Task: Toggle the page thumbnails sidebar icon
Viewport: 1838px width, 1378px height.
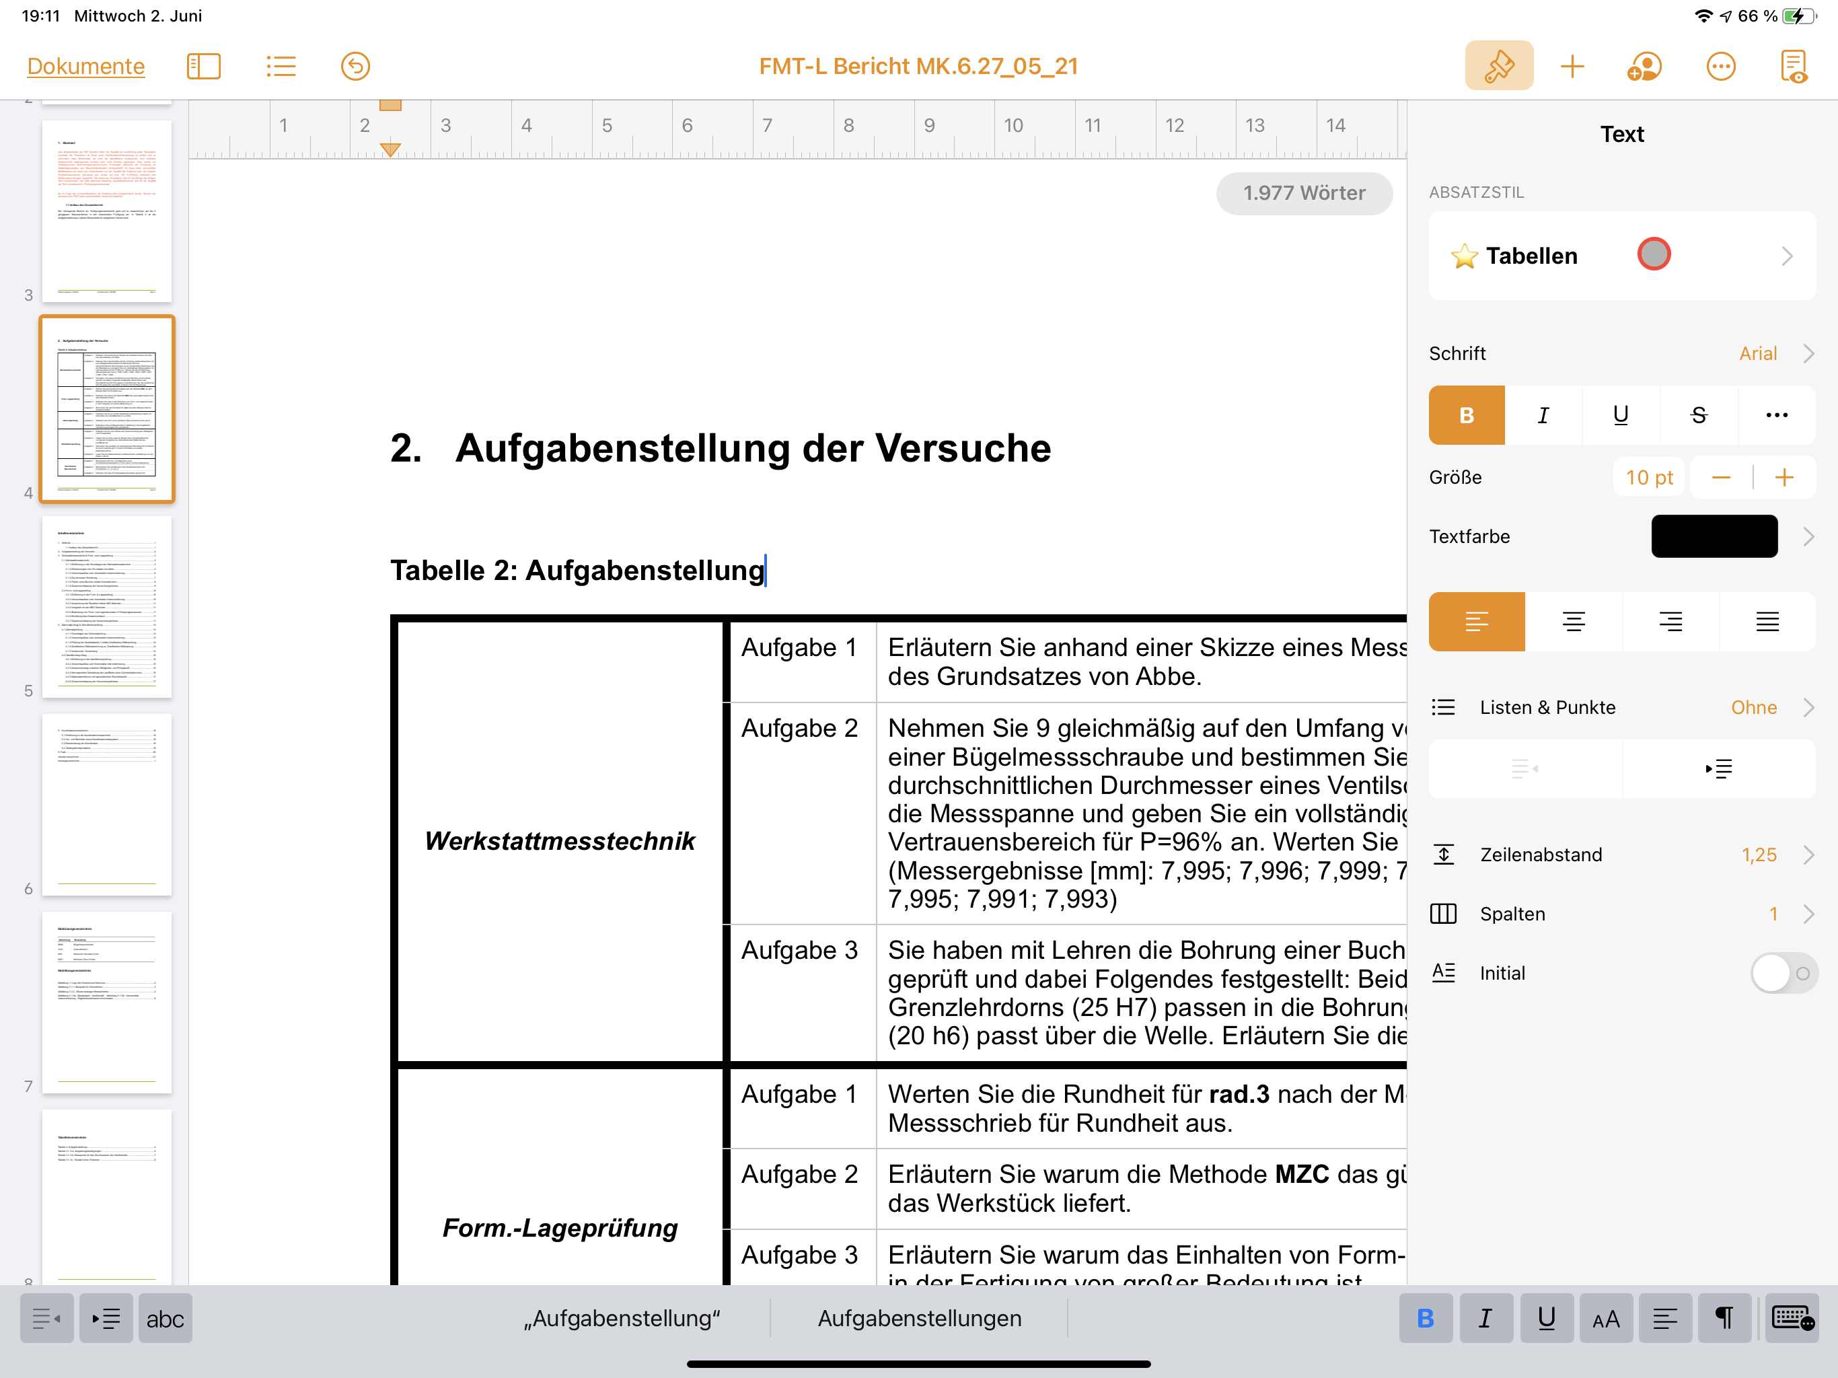Action: [x=204, y=66]
